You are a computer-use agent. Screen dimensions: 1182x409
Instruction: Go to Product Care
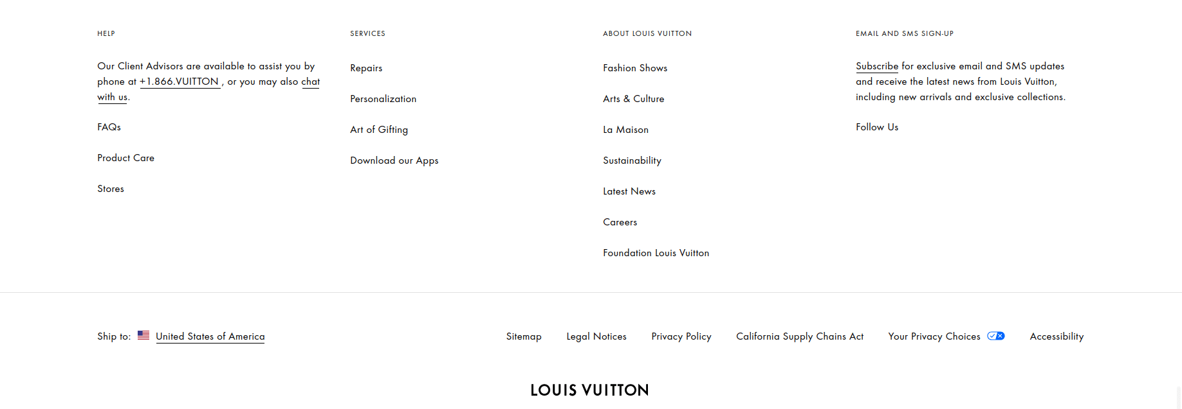pos(125,158)
